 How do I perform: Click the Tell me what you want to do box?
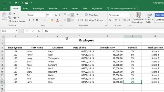pyautogui.click(x=122, y=8)
